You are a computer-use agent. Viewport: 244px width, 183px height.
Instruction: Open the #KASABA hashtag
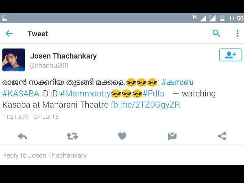point(21,94)
